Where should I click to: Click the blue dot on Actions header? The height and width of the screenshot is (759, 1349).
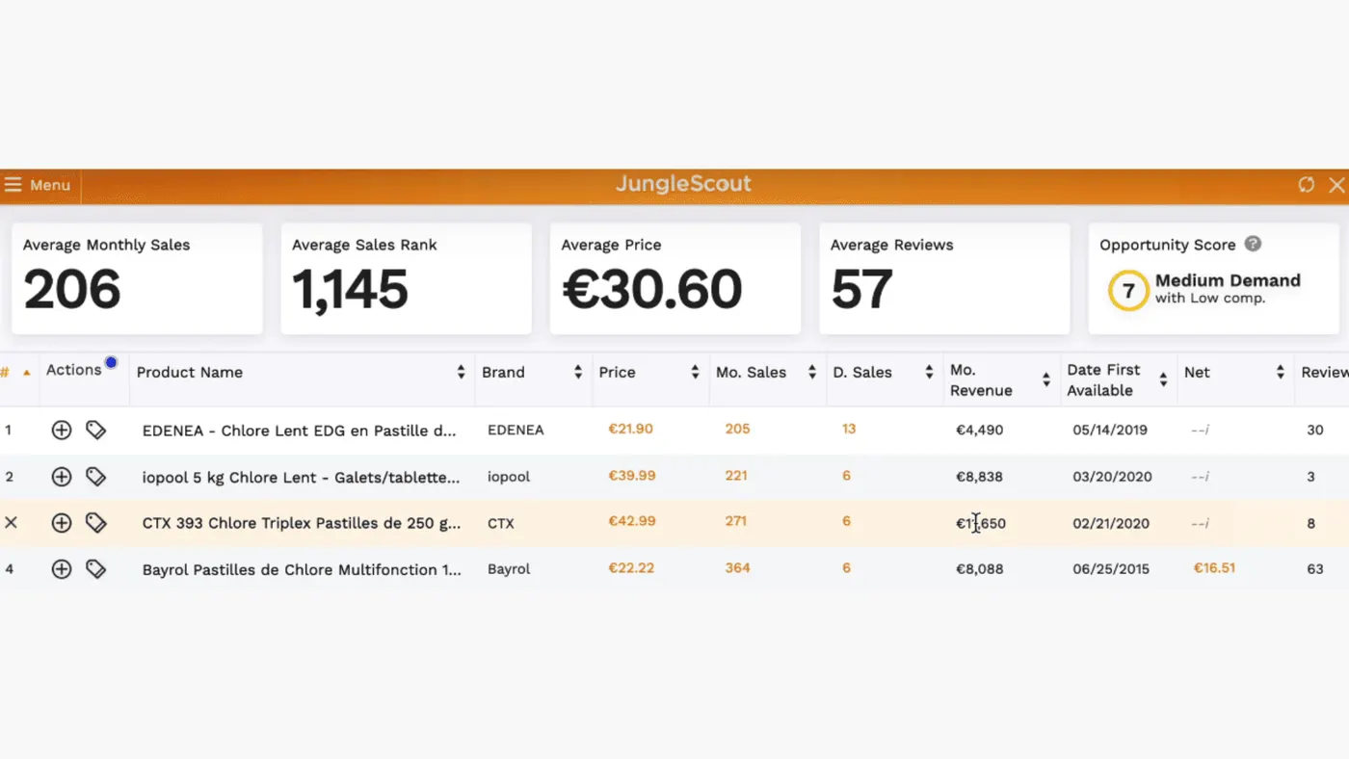pos(111,362)
